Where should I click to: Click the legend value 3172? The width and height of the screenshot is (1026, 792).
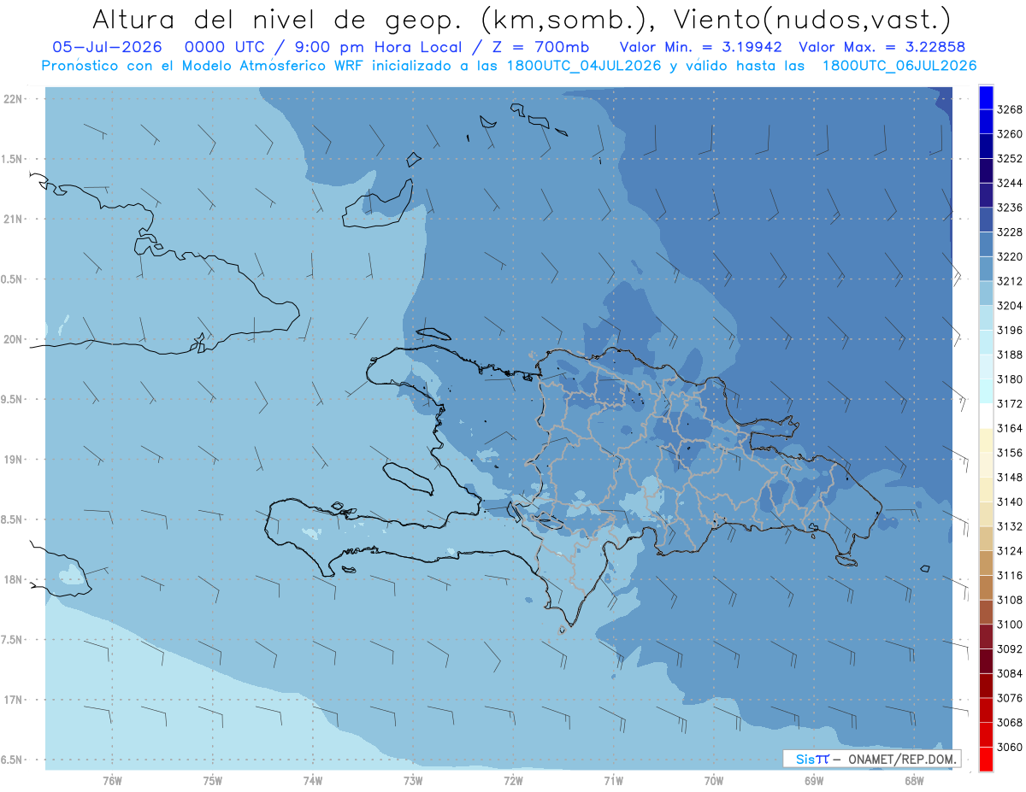[x=1010, y=403]
